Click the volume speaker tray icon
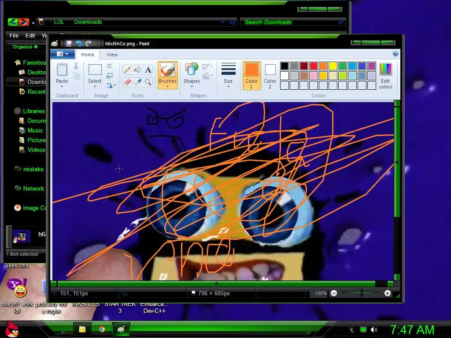 [x=374, y=330]
